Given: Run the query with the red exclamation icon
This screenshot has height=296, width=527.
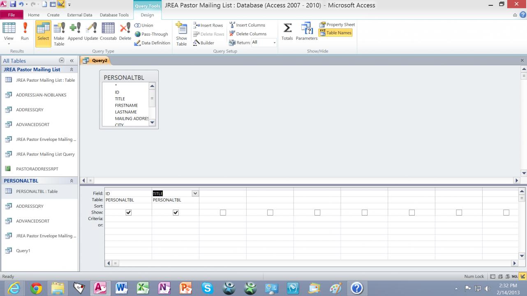Looking at the screenshot, I should click(25, 32).
